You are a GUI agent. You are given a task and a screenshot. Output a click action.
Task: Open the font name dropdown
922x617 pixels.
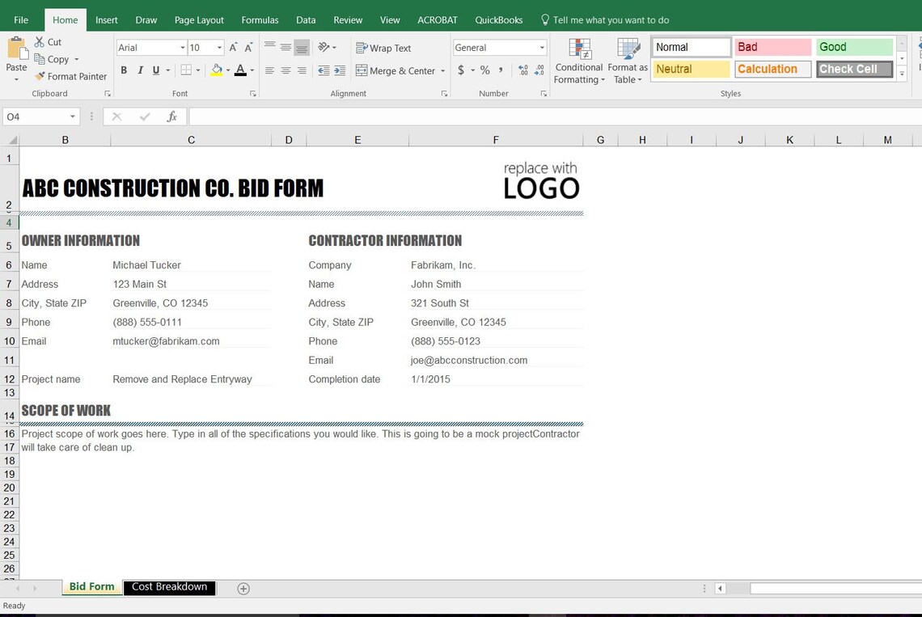click(x=184, y=47)
